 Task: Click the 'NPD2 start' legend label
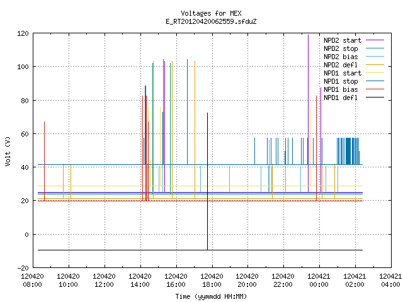343,40
